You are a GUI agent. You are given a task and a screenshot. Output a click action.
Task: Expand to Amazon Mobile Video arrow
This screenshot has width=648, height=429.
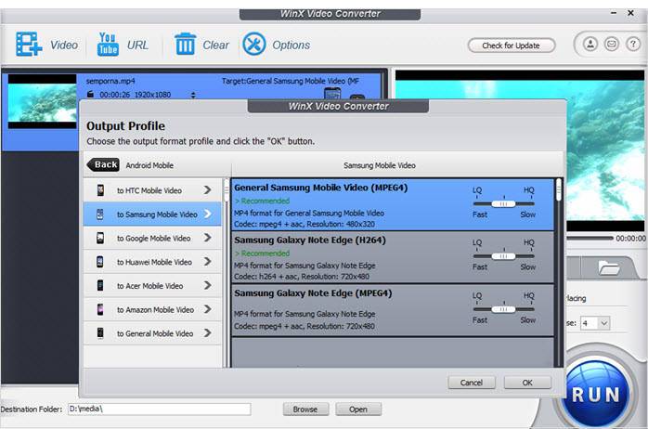(207, 309)
